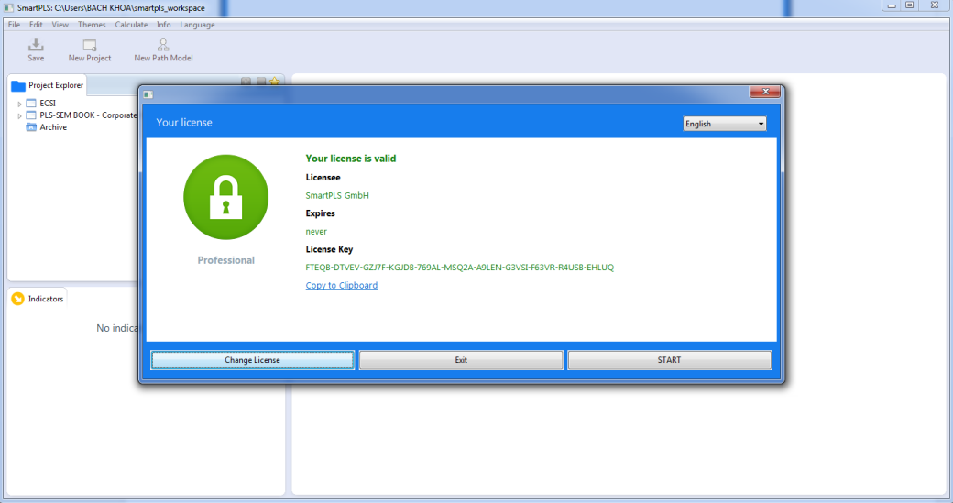
Task: Click the SmartPLS application title bar icon
Action: pos(8,8)
